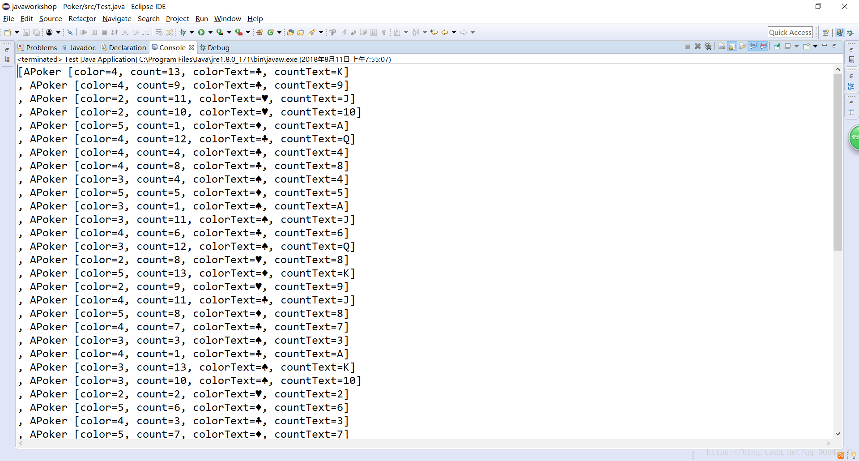The height and width of the screenshot is (461, 859).
Task: Go to Last Edit Location icon
Action: pyautogui.click(x=434, y=32)
